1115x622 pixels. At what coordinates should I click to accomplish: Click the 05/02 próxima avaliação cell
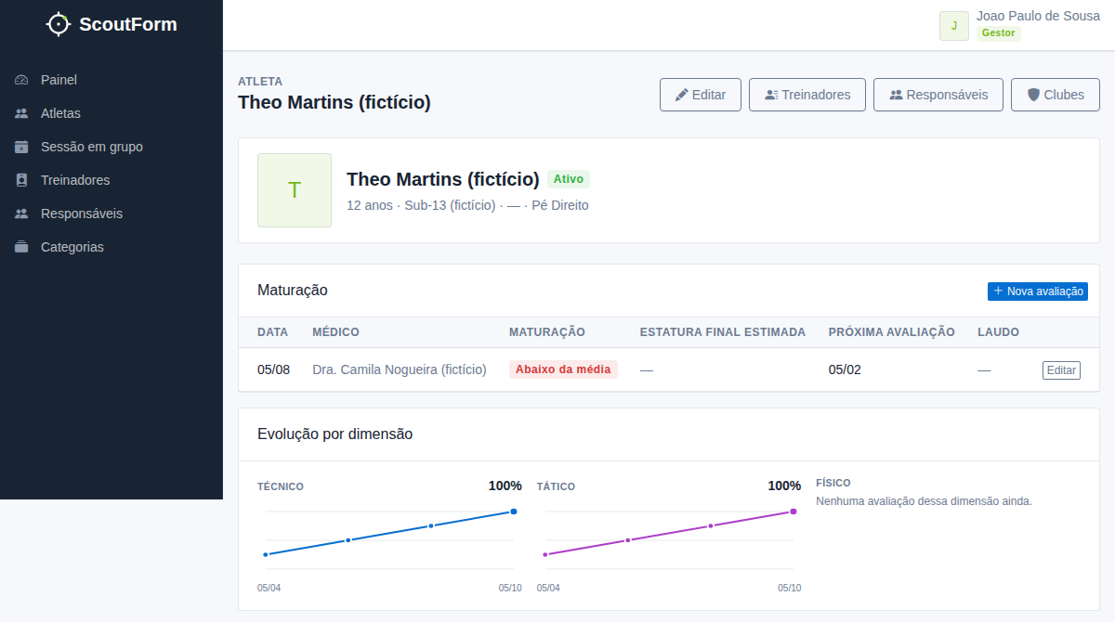coord(845,369)
